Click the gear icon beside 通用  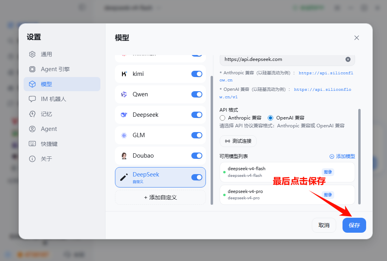(x=32, y=54)
